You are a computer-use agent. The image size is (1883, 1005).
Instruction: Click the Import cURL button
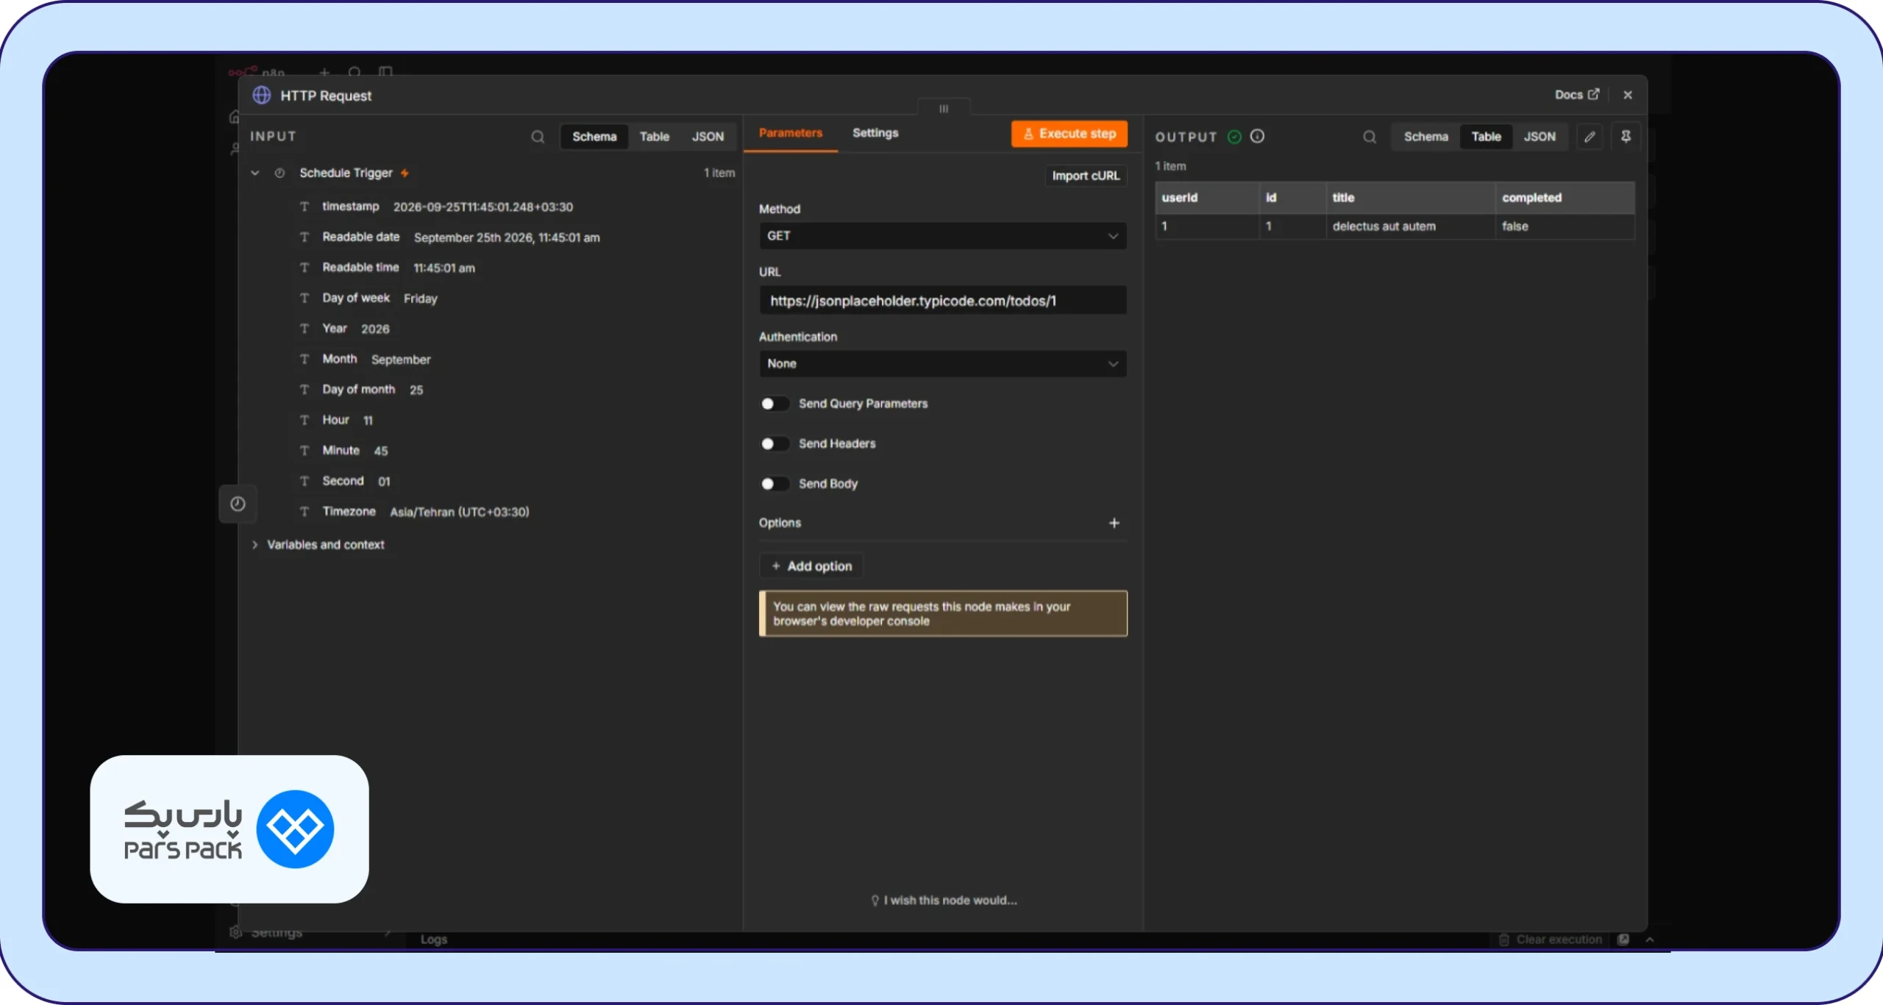click(1086, 176)
